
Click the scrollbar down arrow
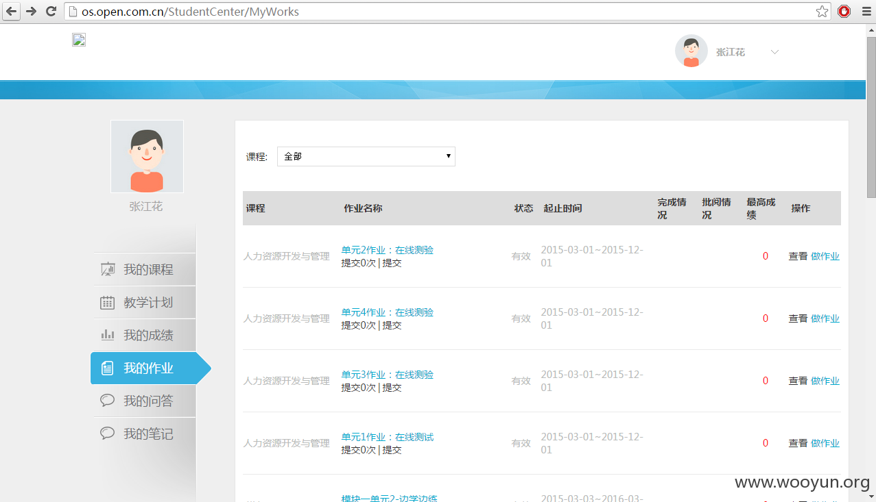click(x=871, y=497)
